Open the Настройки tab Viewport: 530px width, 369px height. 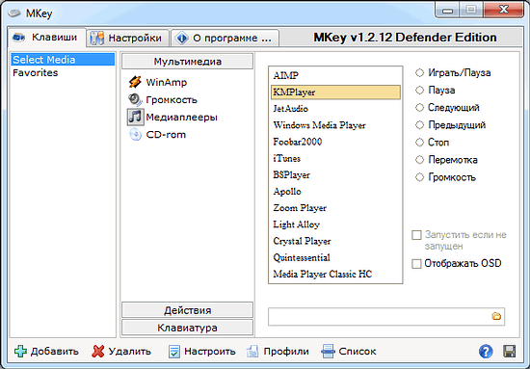127,38
